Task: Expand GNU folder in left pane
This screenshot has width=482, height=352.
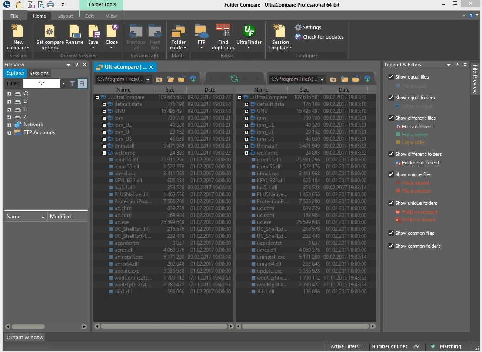Action: coord(104,112)
